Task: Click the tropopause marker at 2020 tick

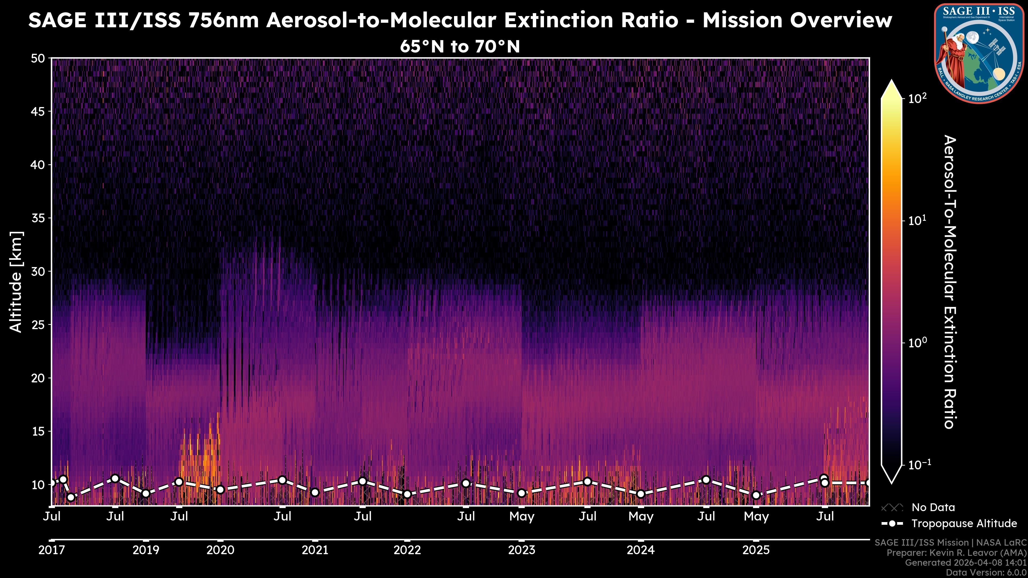Action: pos(220,489)
